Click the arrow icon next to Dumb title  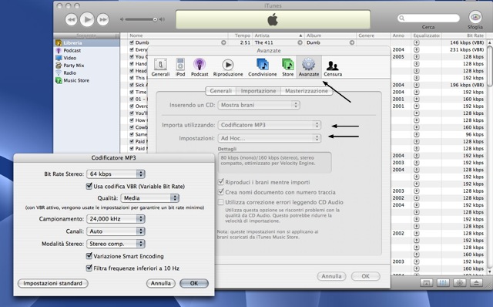pos(223,42)
